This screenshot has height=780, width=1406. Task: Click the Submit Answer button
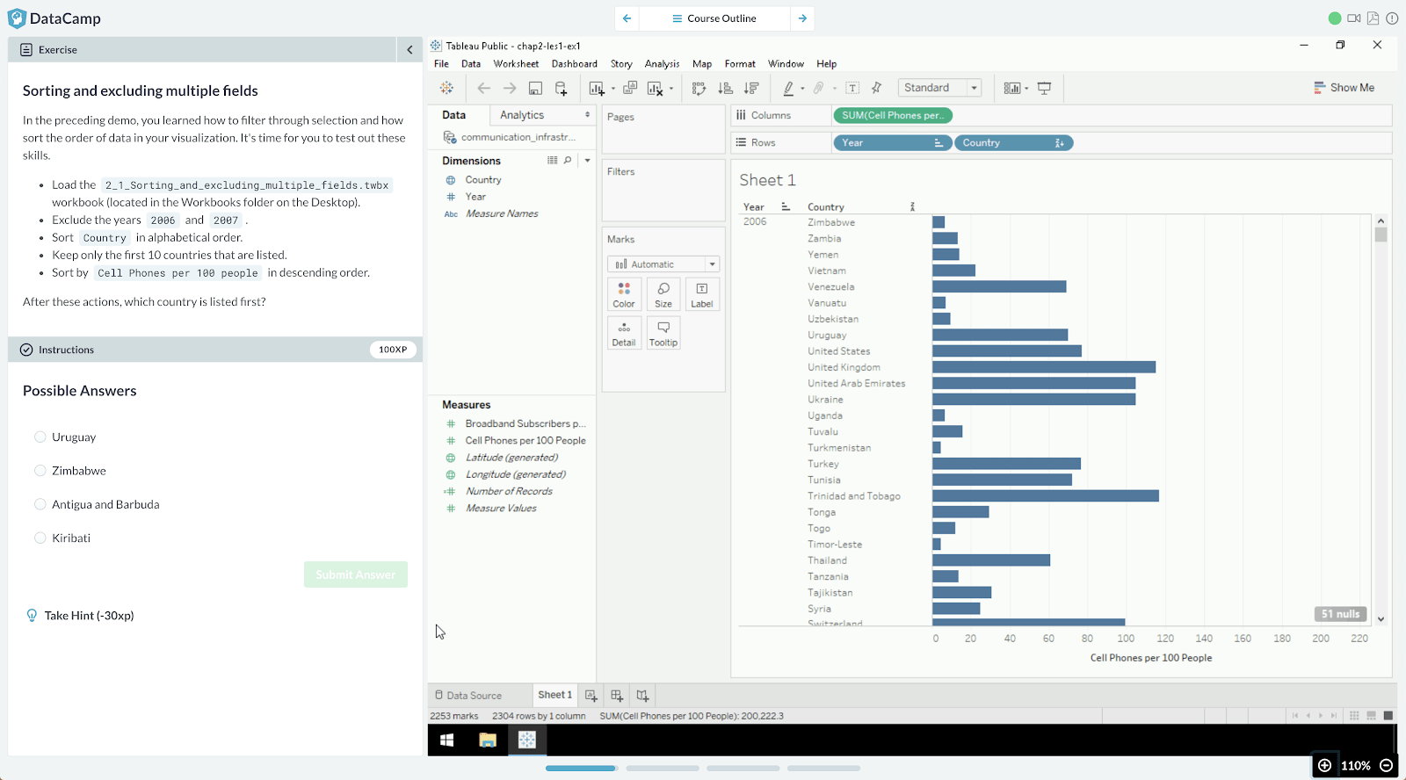tap(356, 574)
